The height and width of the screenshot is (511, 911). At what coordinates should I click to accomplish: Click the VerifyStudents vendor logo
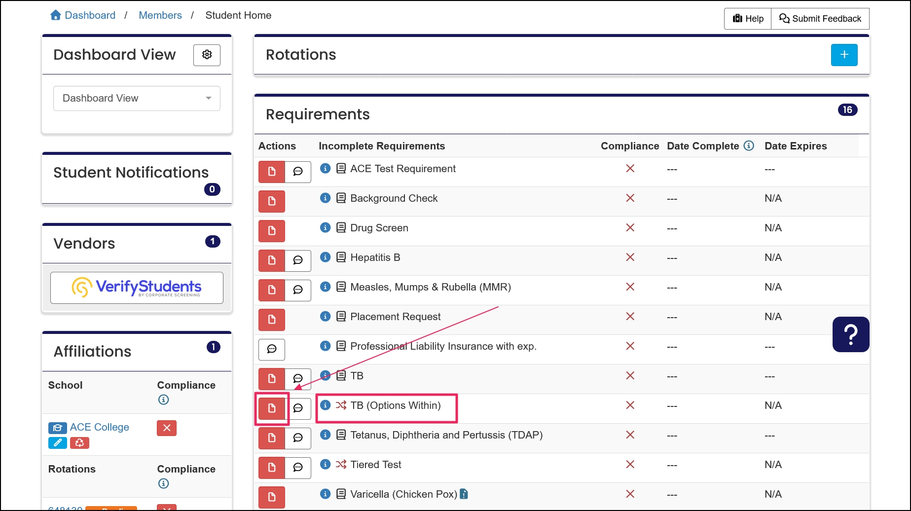pos(137,288)
